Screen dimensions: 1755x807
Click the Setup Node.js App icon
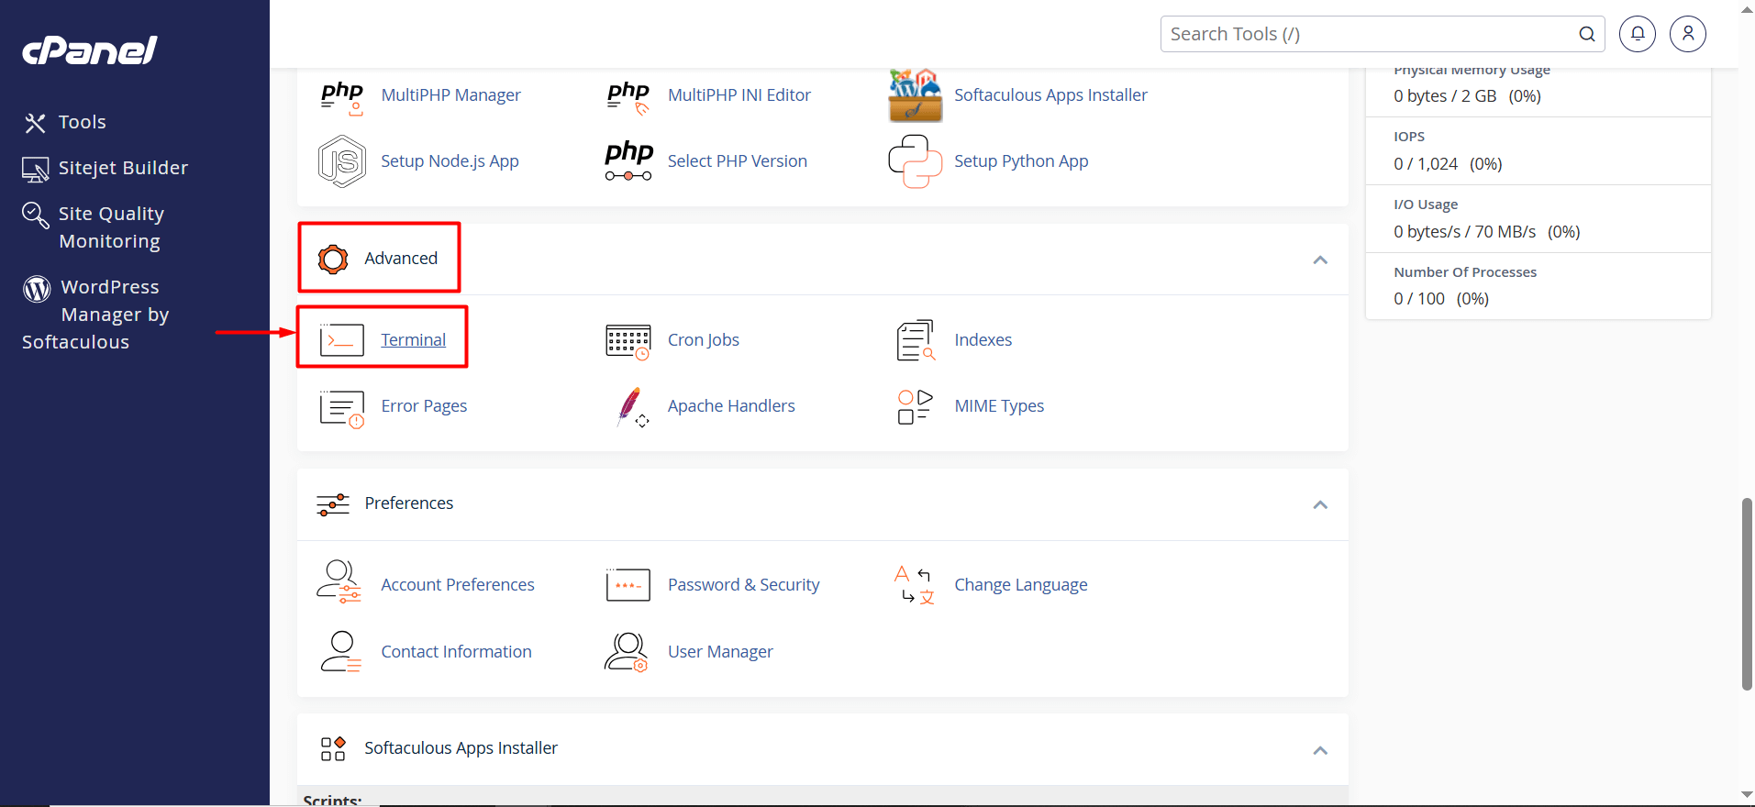pos(341,161)
